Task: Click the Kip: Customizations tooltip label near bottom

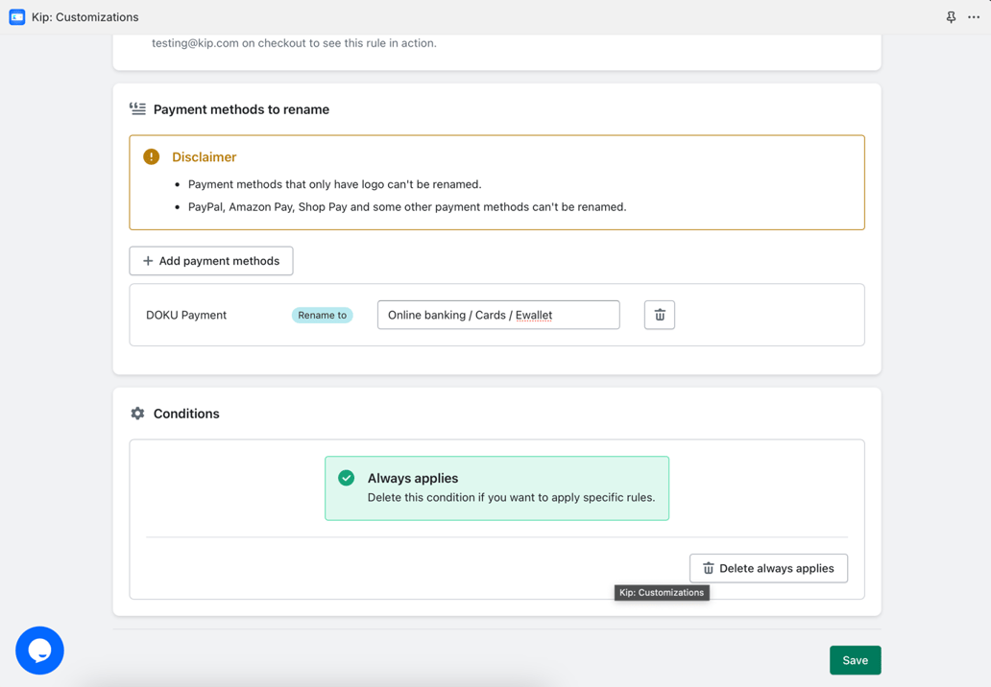Action: [662, 592]
